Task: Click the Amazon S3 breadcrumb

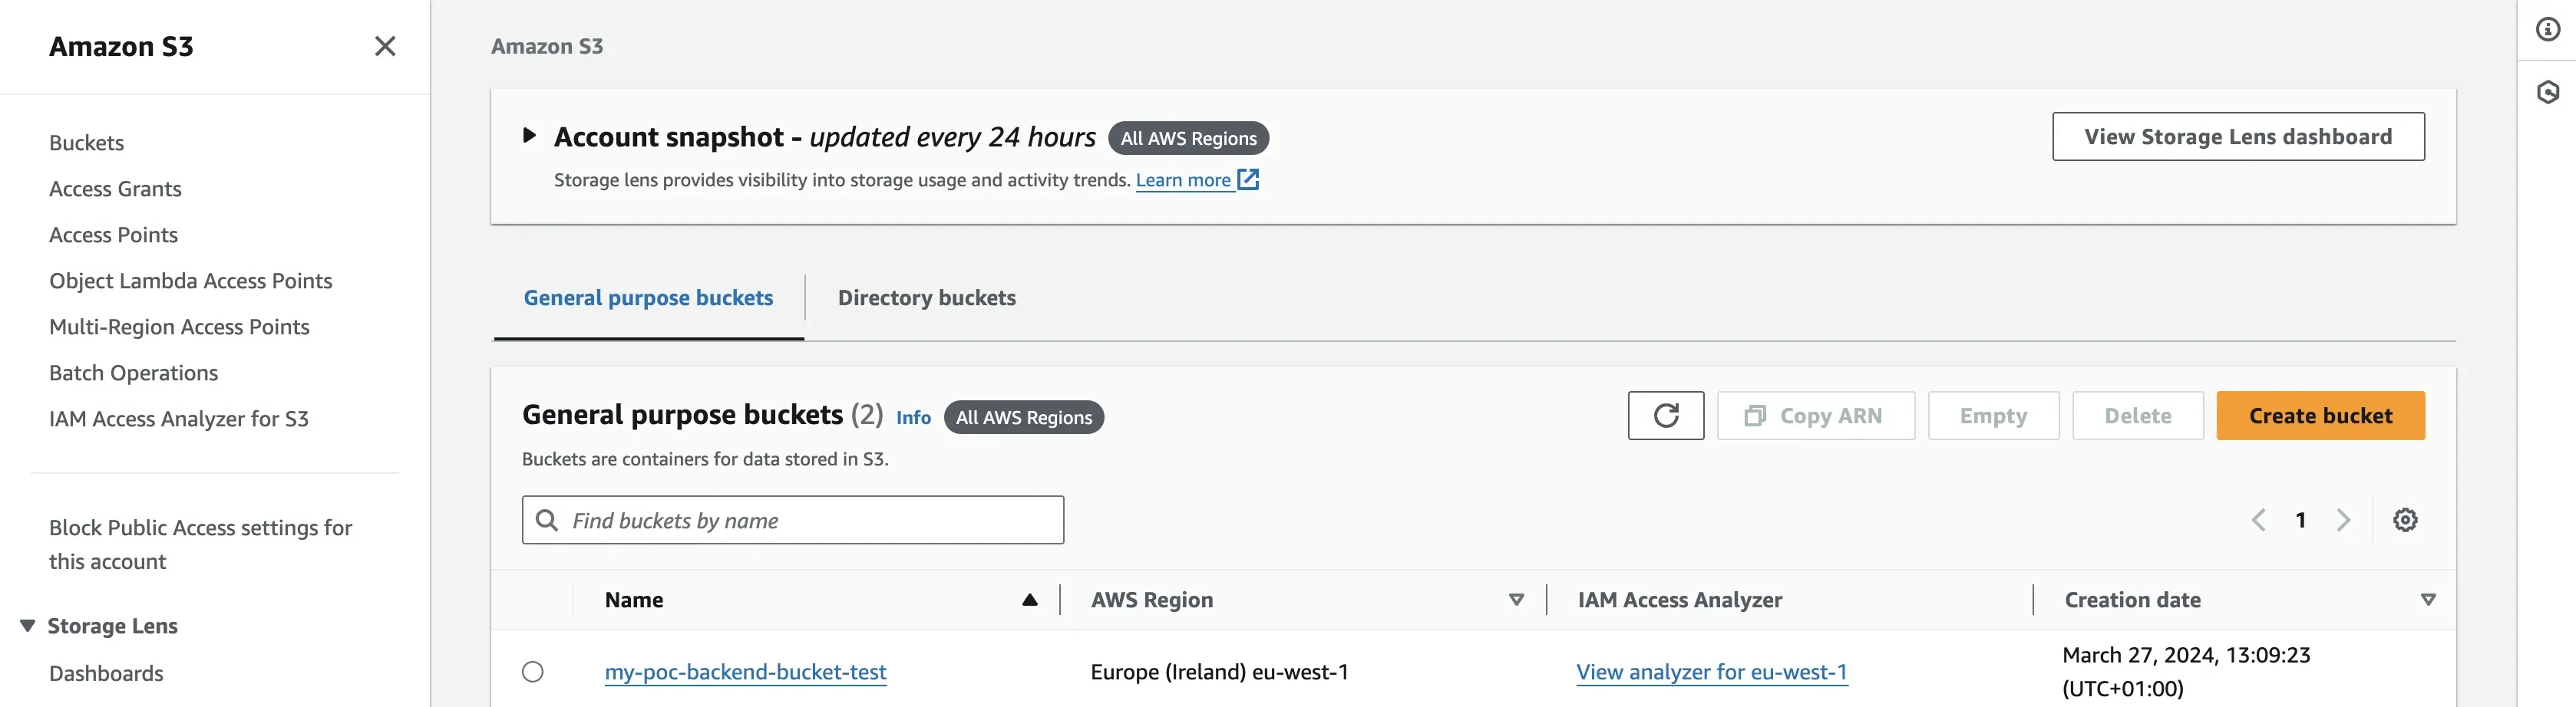Action: [x=547, y=46]
